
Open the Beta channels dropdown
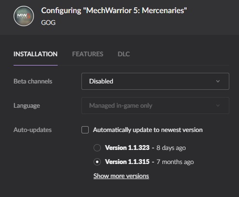click(155, 81)
